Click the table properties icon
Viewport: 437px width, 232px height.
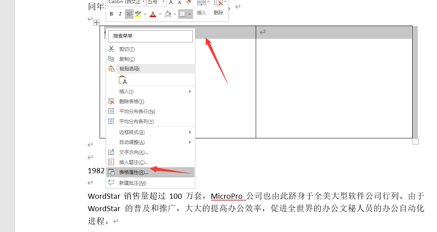[x=111, y=172]
